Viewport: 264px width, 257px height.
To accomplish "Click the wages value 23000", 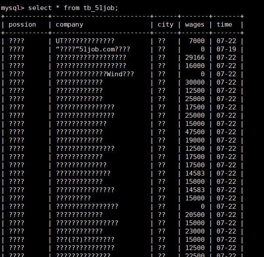I will pos(195,231).
